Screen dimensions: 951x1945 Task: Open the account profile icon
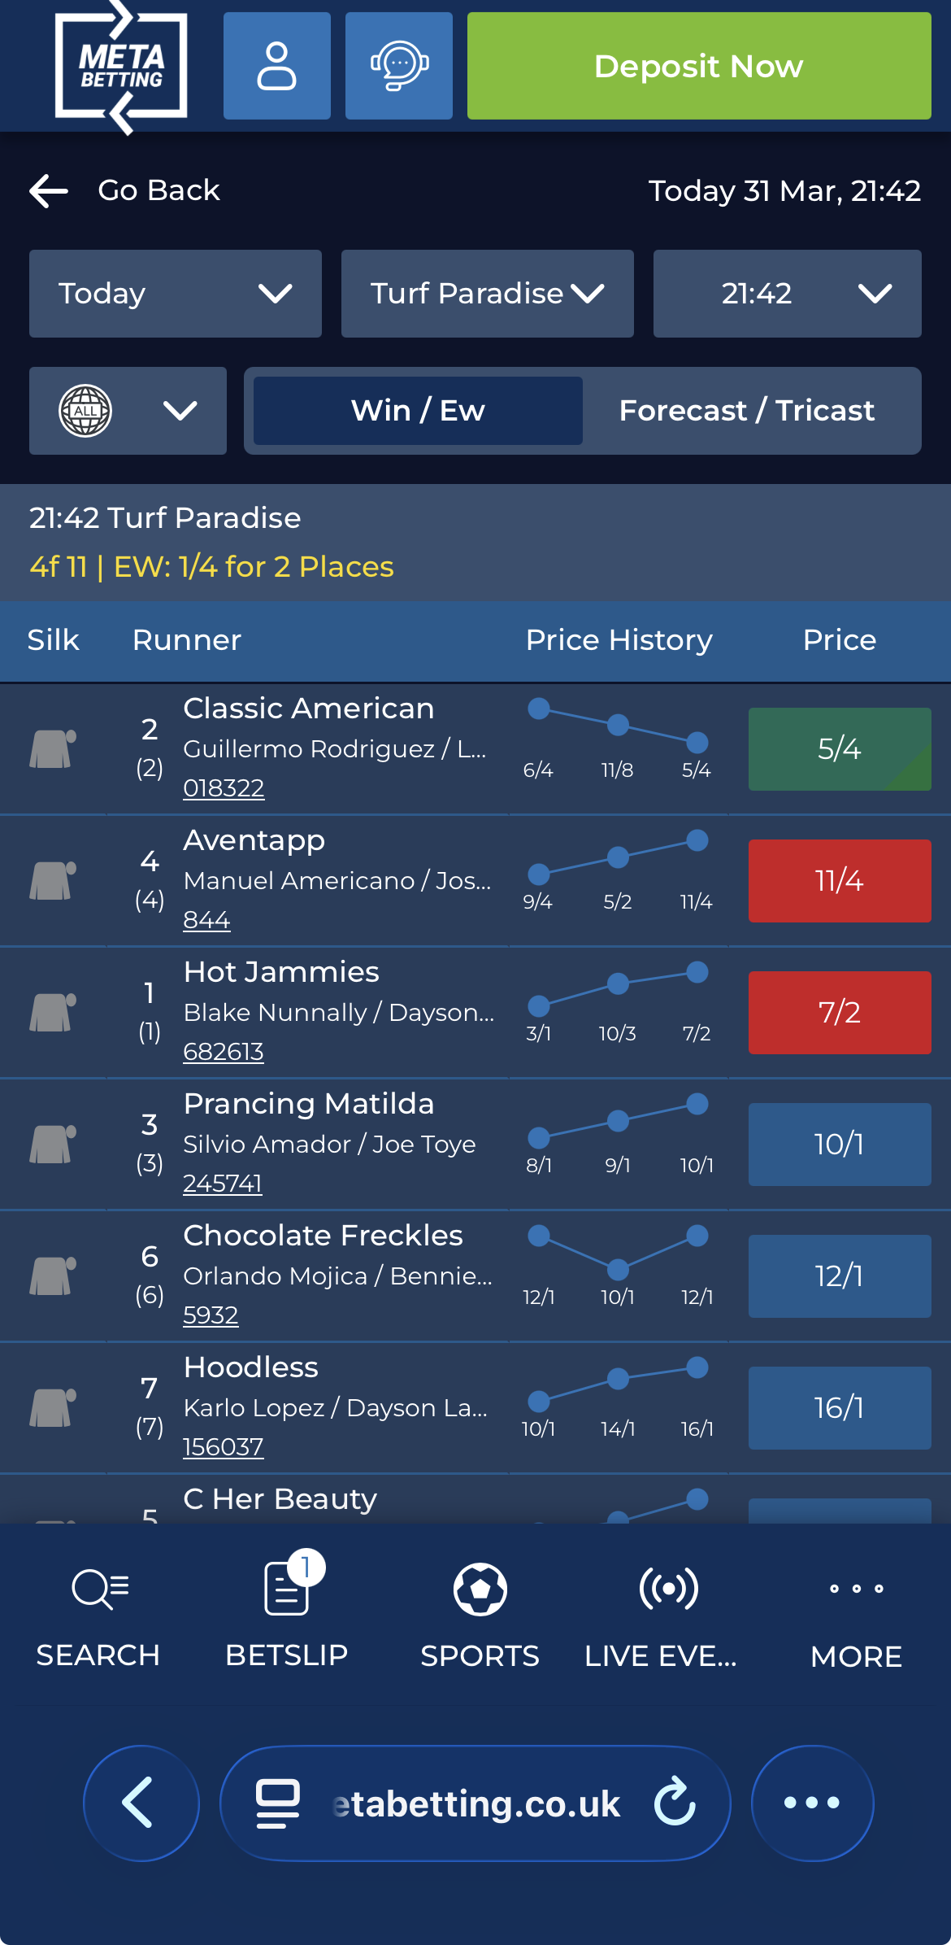[276, 65]
